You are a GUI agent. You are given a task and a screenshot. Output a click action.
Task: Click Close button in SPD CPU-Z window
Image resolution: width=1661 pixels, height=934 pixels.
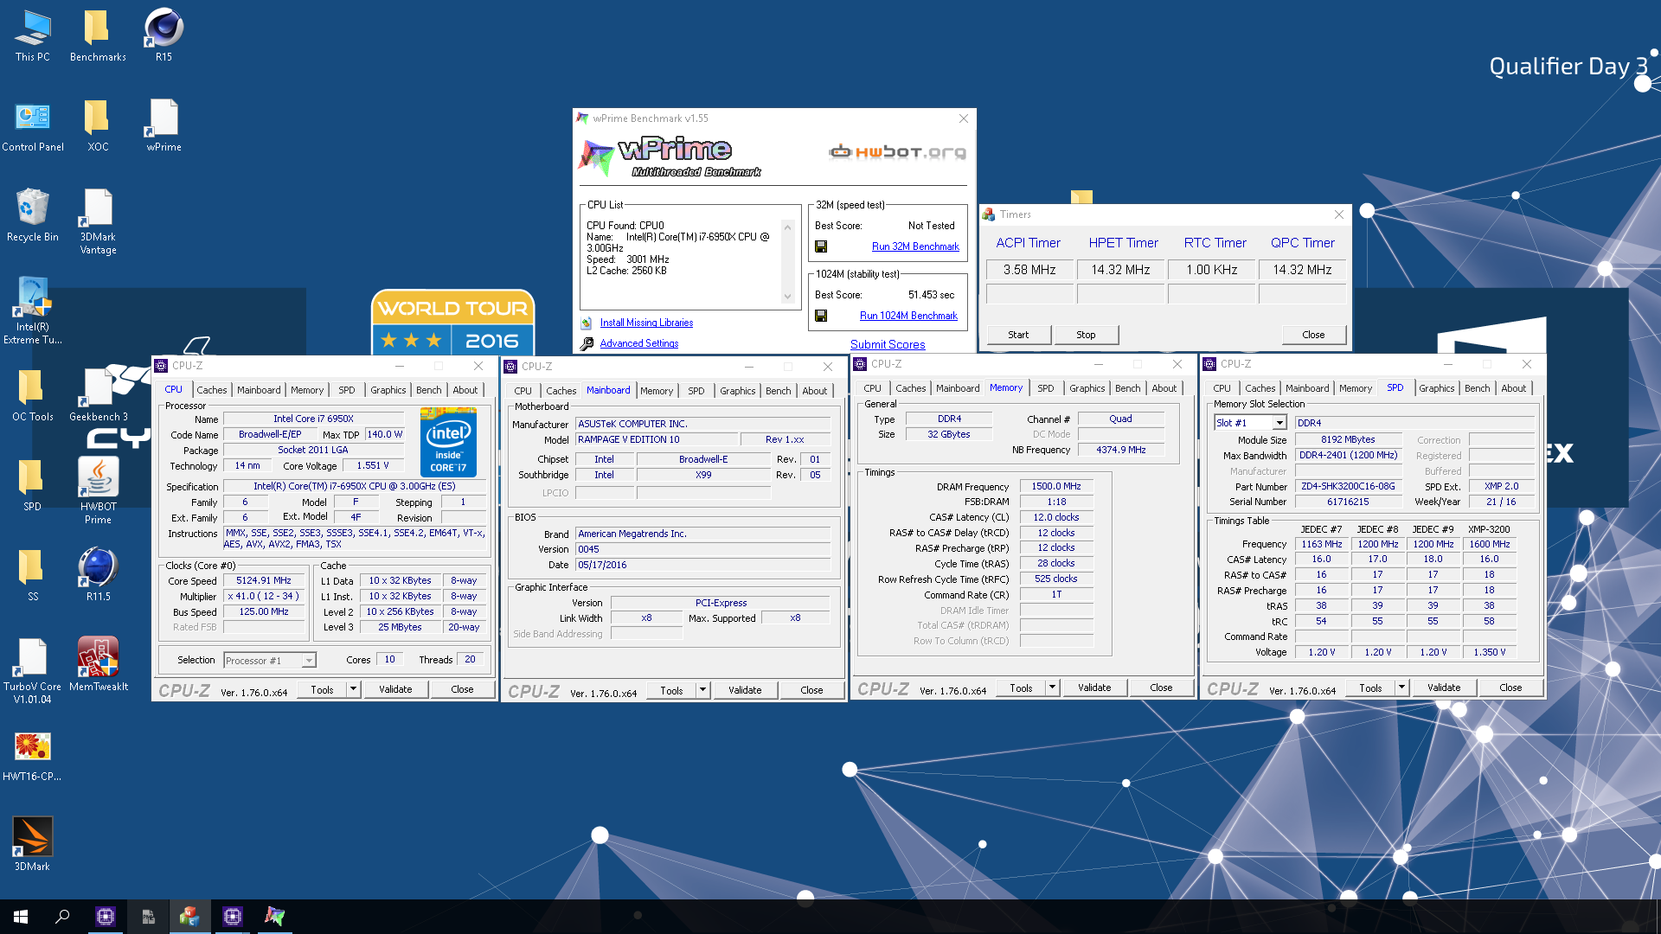[x=1510, y=688]
